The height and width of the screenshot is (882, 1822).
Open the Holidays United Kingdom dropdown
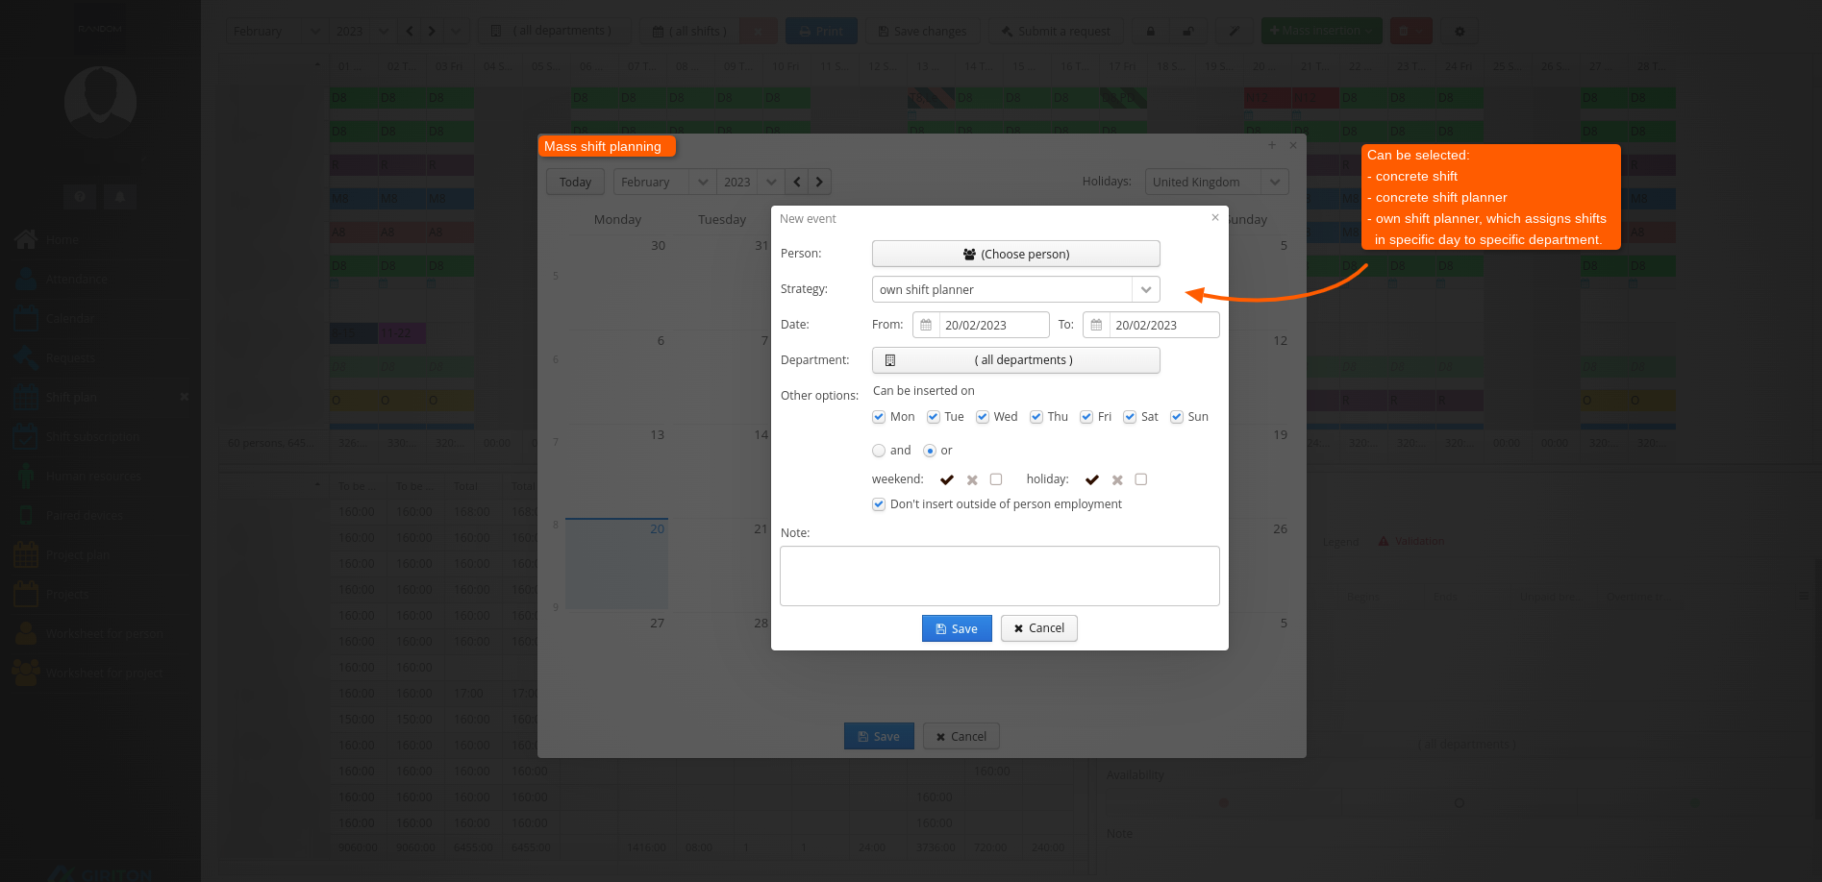click(1275, 182)
